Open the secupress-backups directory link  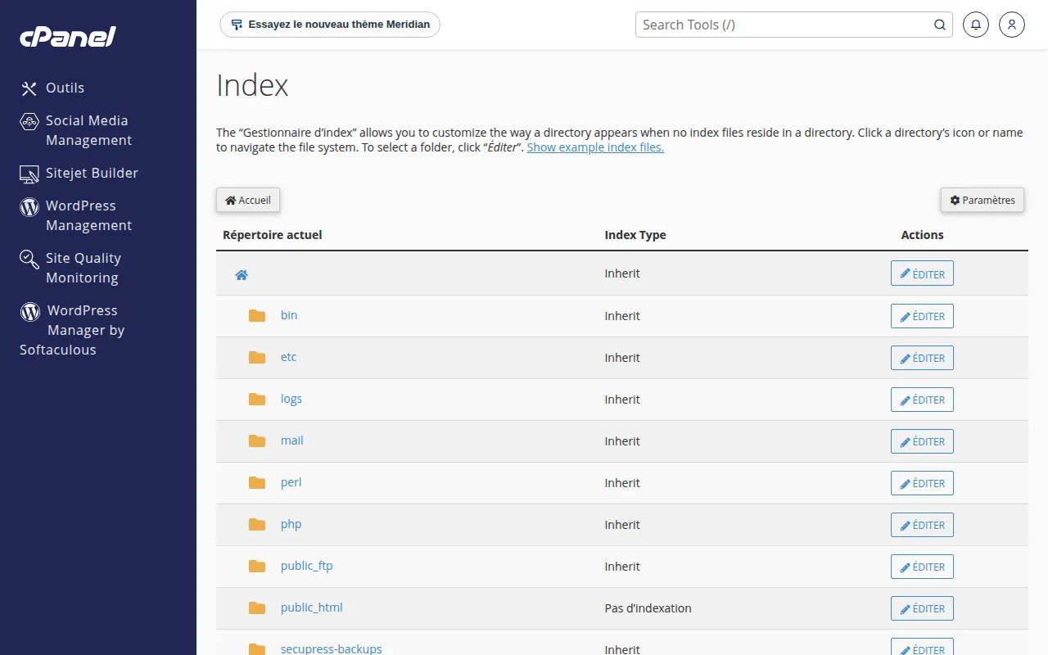[x=331, y=648]
